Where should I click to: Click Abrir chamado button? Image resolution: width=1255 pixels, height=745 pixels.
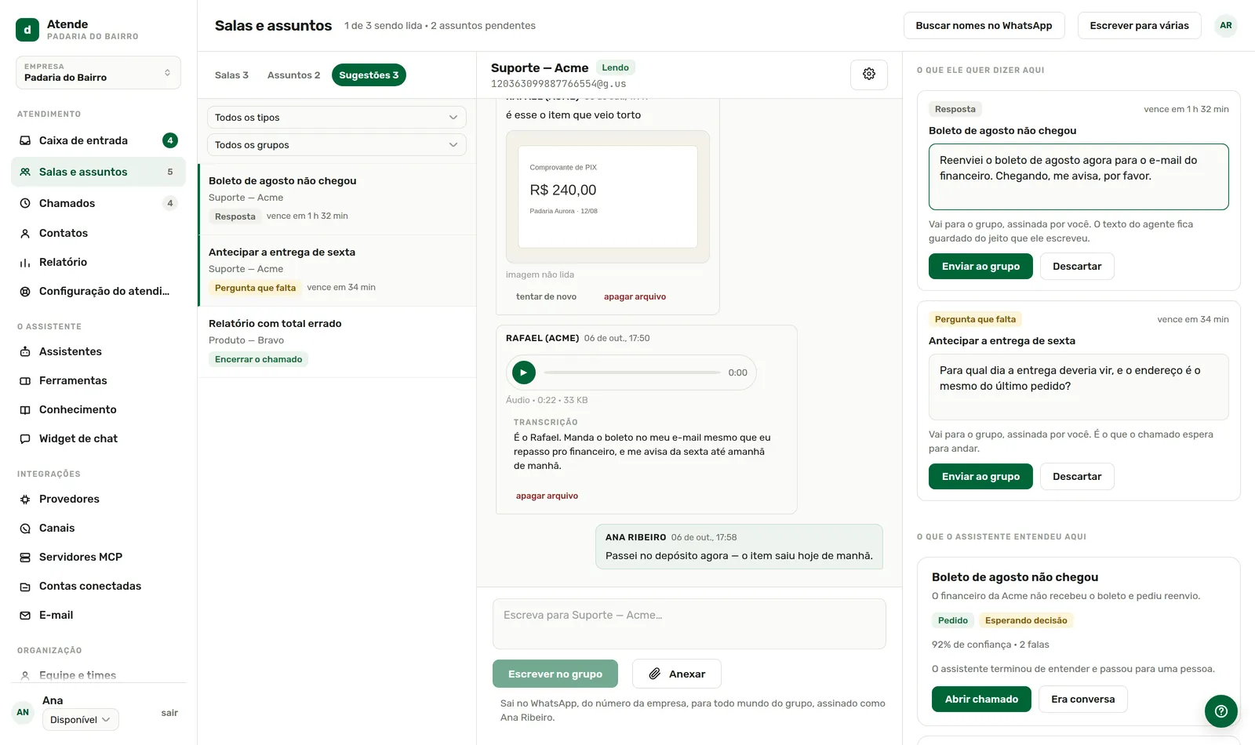981,700
